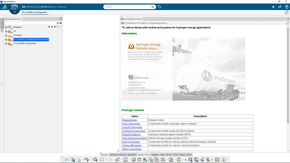Click the Package Browser back arrow

click(x=49, y=27)
